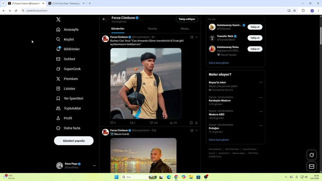Screen dimensions: 322x181
Task: Open a new browser tab
Action: (90, 4)
